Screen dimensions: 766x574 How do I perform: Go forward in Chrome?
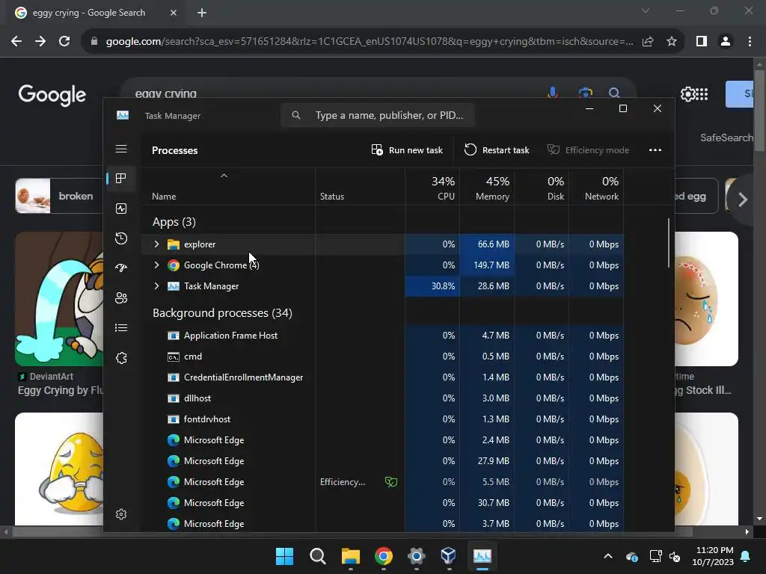point(40,41)
